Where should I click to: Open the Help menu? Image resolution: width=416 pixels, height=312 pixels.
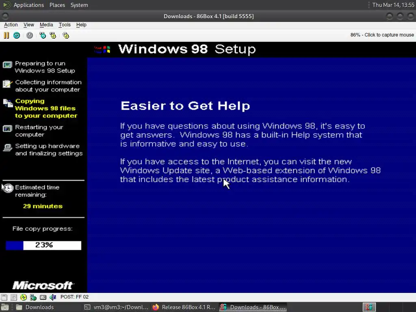point(81,25)
